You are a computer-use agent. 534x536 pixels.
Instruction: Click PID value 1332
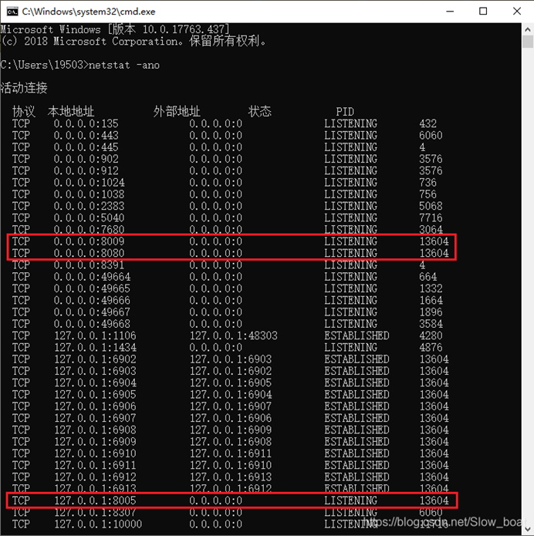click(x=431, y=288)
